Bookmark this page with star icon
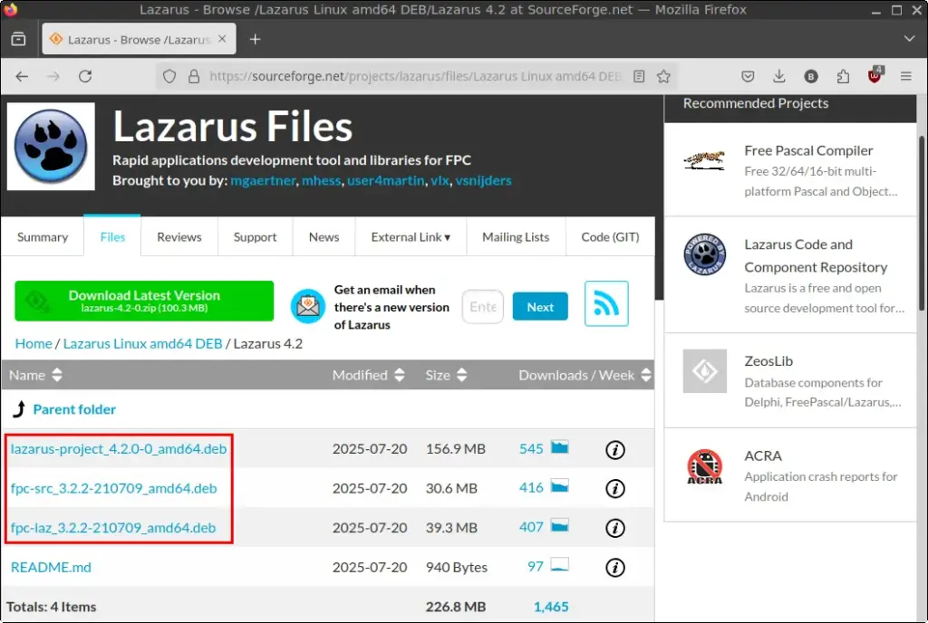The image size is (928, 623). (664, 76)
